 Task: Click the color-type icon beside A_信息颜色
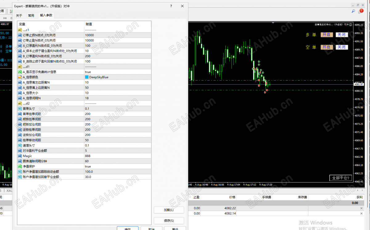(20, 77)
